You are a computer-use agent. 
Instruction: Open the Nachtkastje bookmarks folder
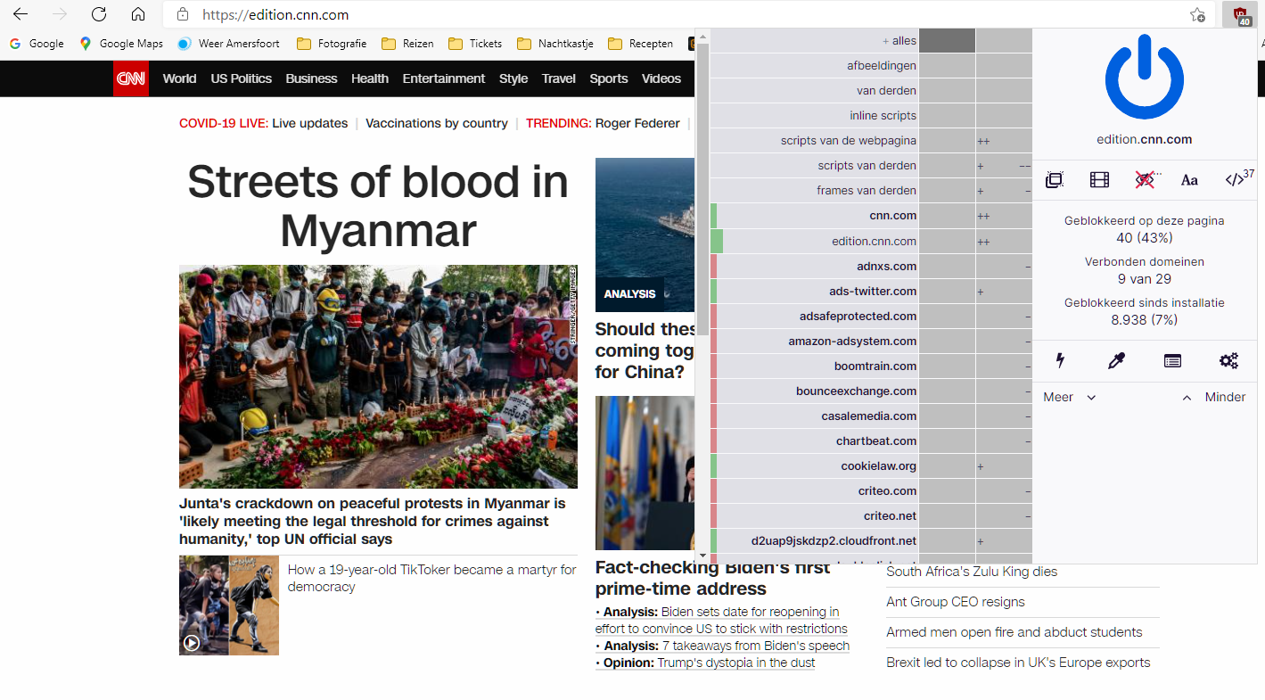tap(554, 43)
